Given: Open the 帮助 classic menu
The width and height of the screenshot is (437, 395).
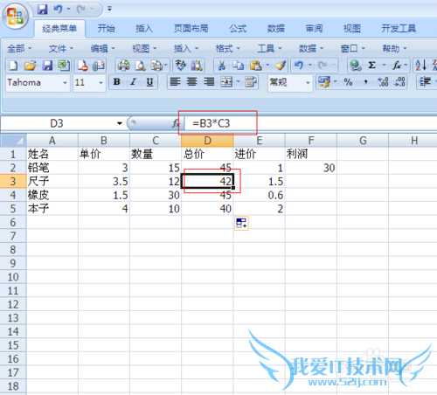Looking at the screenshot, I should click(394, 48).
